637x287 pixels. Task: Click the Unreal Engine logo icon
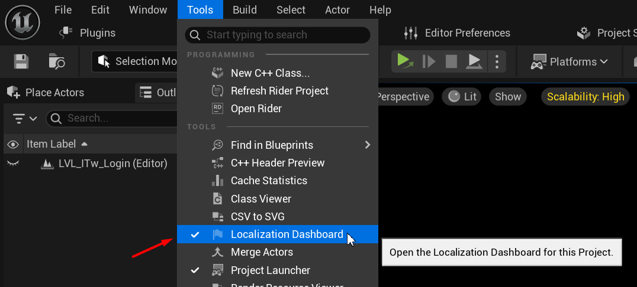click(x=22, y=22)
